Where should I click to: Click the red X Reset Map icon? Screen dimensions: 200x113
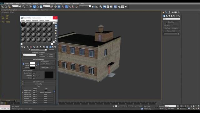(31, 47)
